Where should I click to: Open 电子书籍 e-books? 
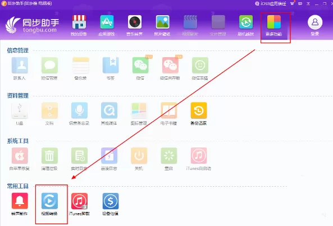(169, 114)
